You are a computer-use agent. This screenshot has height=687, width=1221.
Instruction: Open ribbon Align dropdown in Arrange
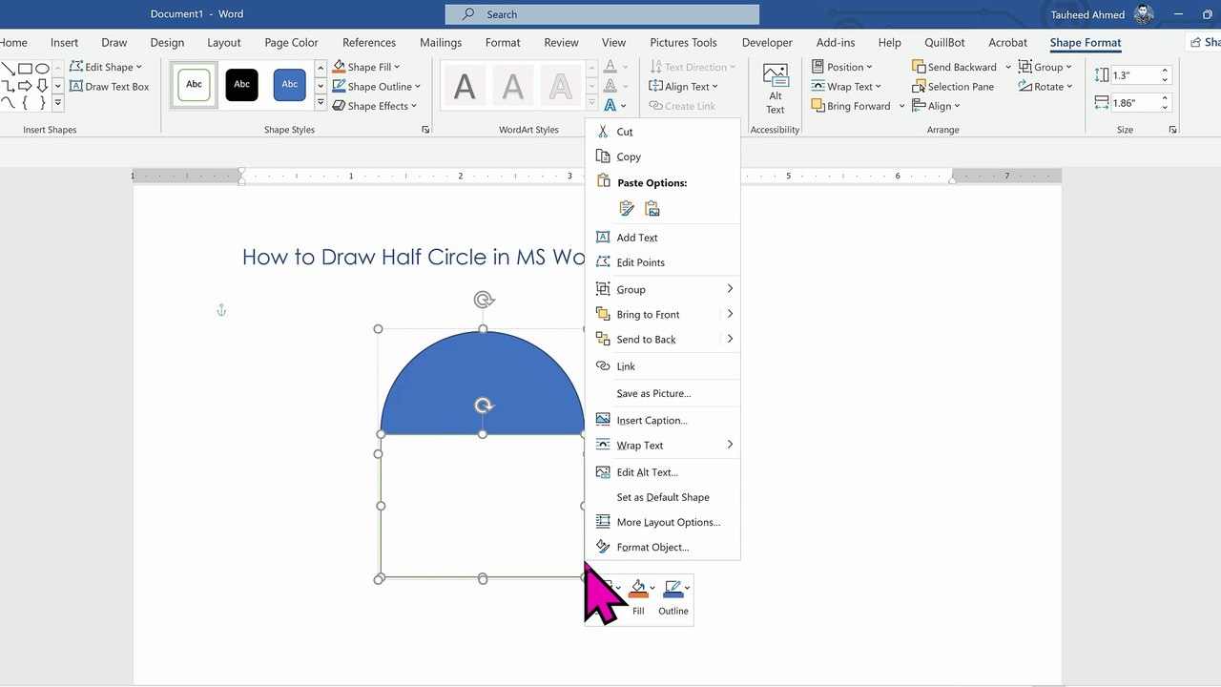point(936,106)
